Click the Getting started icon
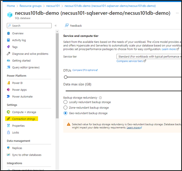The height and width of the screenshot is (171, 182). pyautogui.click(x=8, y=60)
